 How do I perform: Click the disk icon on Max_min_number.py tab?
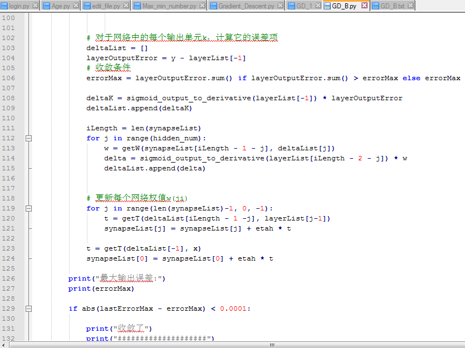[x=137, y=6]
